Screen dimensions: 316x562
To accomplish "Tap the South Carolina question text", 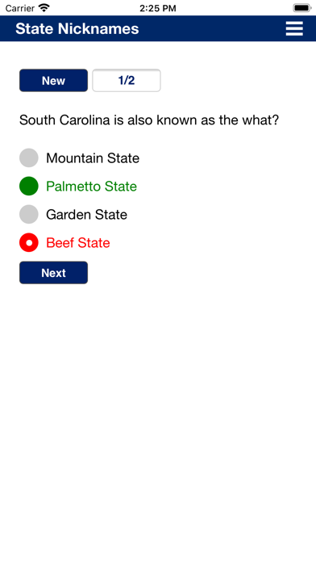I will coord(149,120).
